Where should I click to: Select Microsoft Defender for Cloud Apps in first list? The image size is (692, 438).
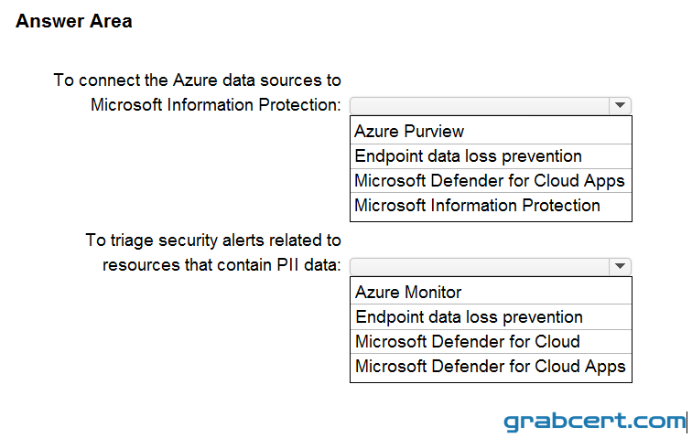[491, 181]
